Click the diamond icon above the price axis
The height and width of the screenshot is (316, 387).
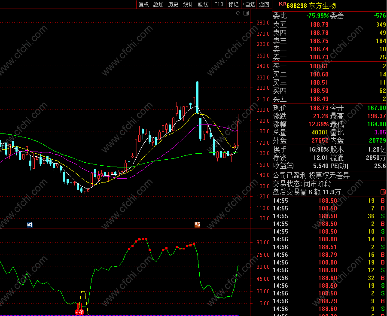[238, 13]
